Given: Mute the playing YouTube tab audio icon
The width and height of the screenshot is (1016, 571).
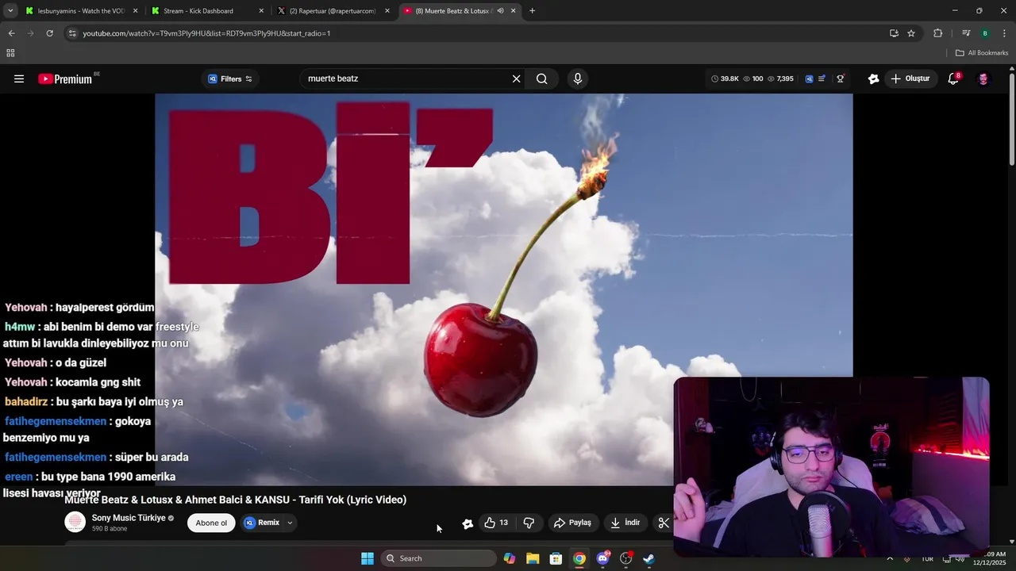Looking at the screenshot, I should (500, 11).
